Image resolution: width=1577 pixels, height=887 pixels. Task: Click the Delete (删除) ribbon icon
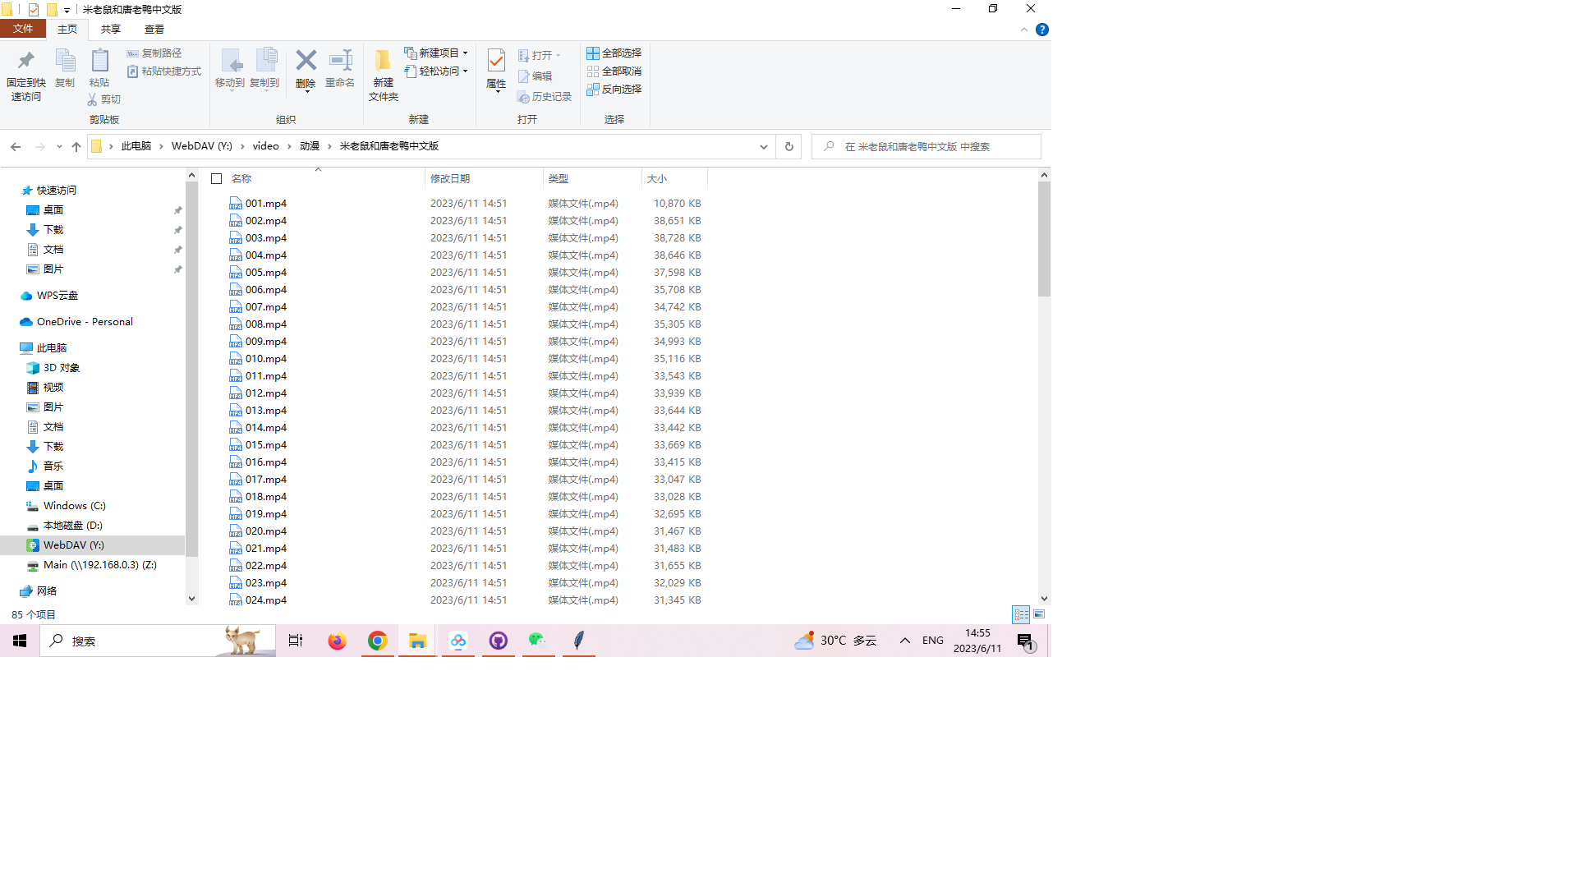[x=306, y=66]
